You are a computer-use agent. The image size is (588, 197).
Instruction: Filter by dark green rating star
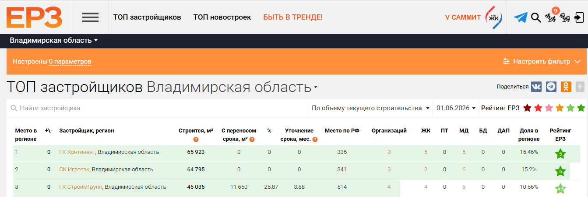click(x=581, y=108)
